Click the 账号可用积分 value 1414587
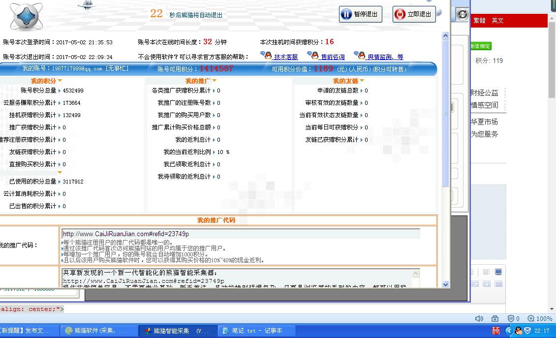 (216, 68)
